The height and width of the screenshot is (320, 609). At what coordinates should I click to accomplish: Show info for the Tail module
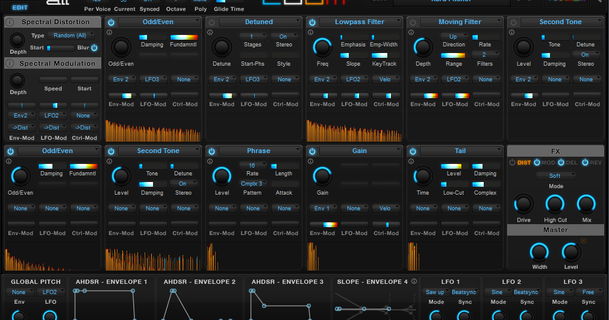point(411,161)
